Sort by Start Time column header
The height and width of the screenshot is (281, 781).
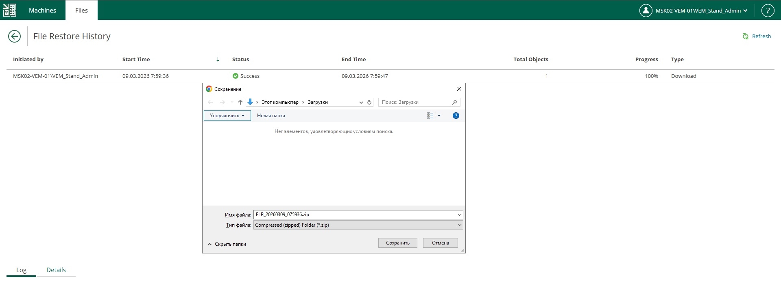136,59
